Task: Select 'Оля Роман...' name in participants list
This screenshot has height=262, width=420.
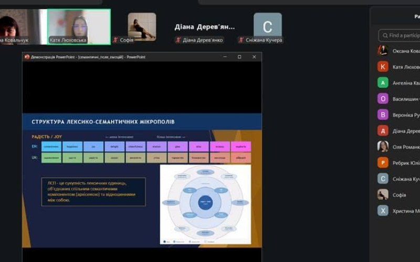Action: pyautogui.click(x=406, y=147)
